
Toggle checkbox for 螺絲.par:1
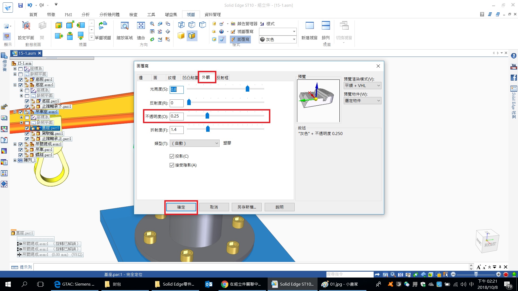(x=21, y=155)
